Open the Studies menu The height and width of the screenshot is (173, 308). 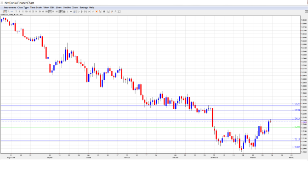[x=67, y=7]
